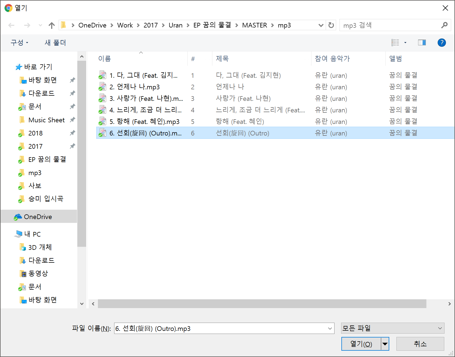455x357 pixels.
Task: Click the 동영상 folder icon
Action: click(23, 273)
